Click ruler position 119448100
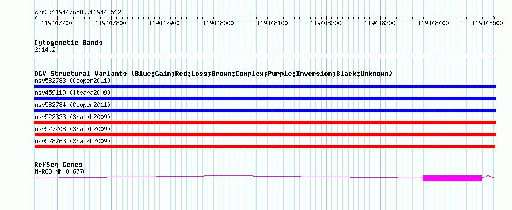 pos(272,23)
